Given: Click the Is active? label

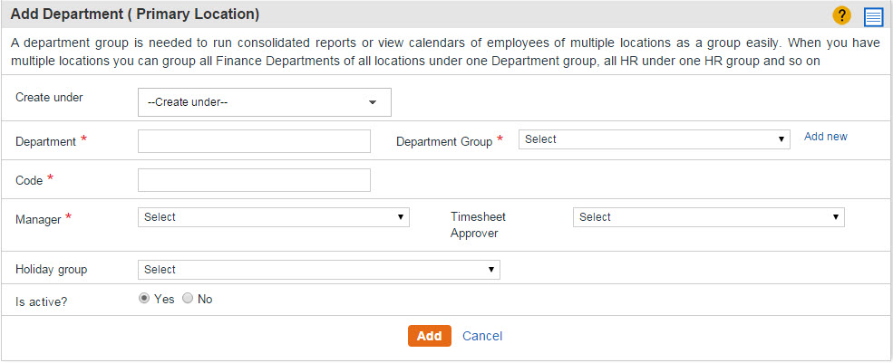Looking at the screenshot, I should 41,302.
